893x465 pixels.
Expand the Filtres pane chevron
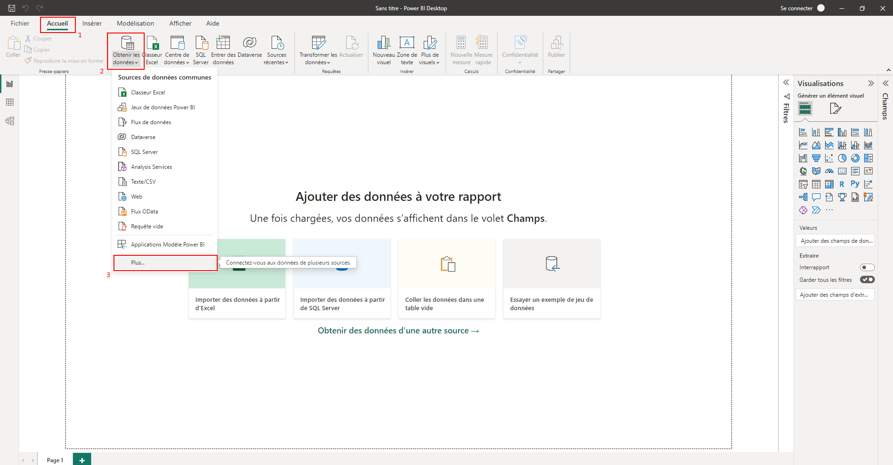tap(786, 82)
